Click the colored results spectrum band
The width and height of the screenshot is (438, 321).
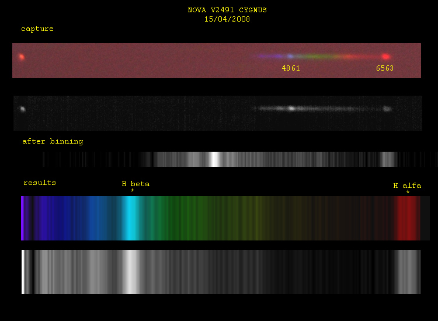(225, 218)
